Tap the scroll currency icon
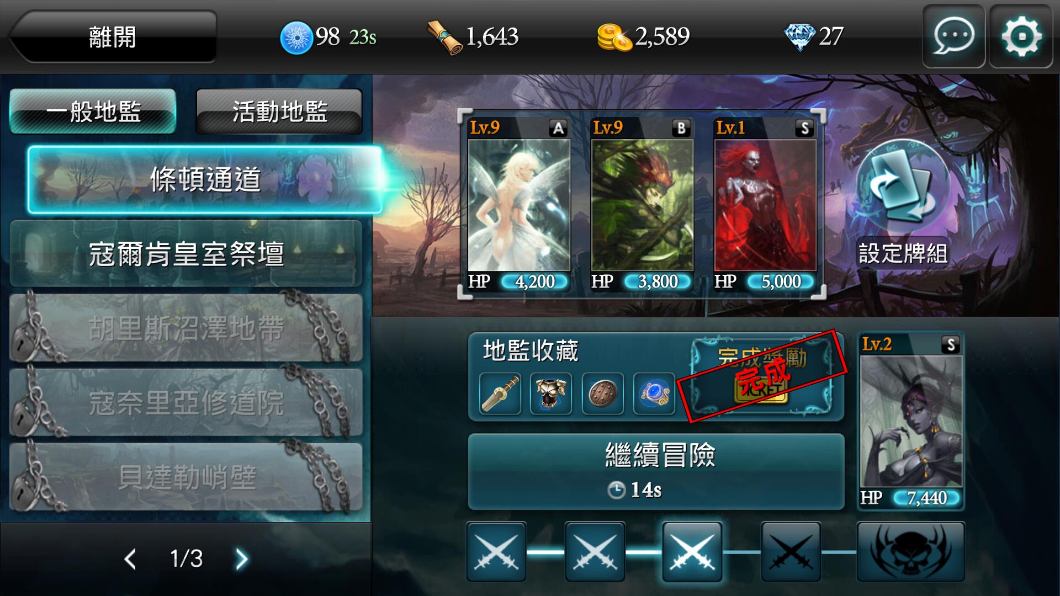This screenshot has height=596, width=1060. (x=445, y=37)
